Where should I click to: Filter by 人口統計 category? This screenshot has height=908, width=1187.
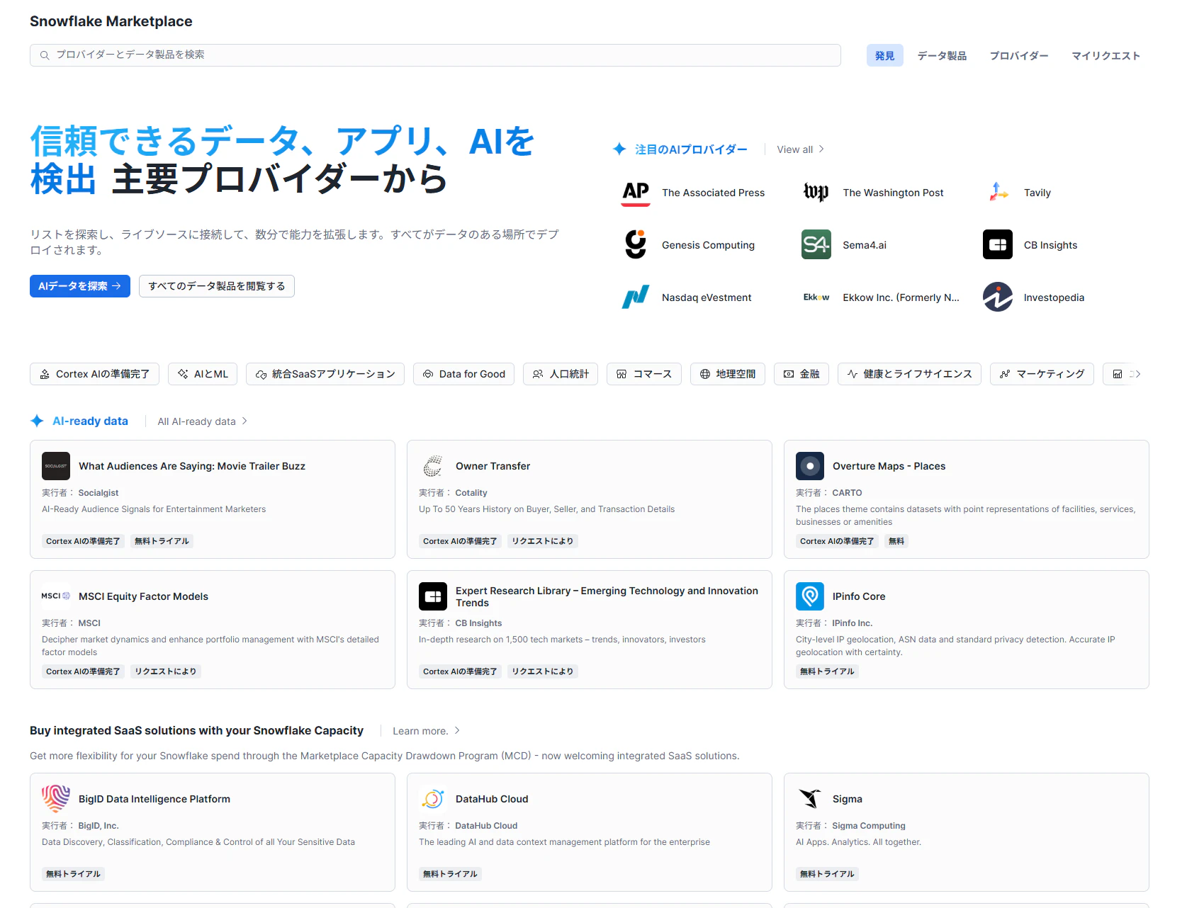pyautogui.click(x=561, y=374)
